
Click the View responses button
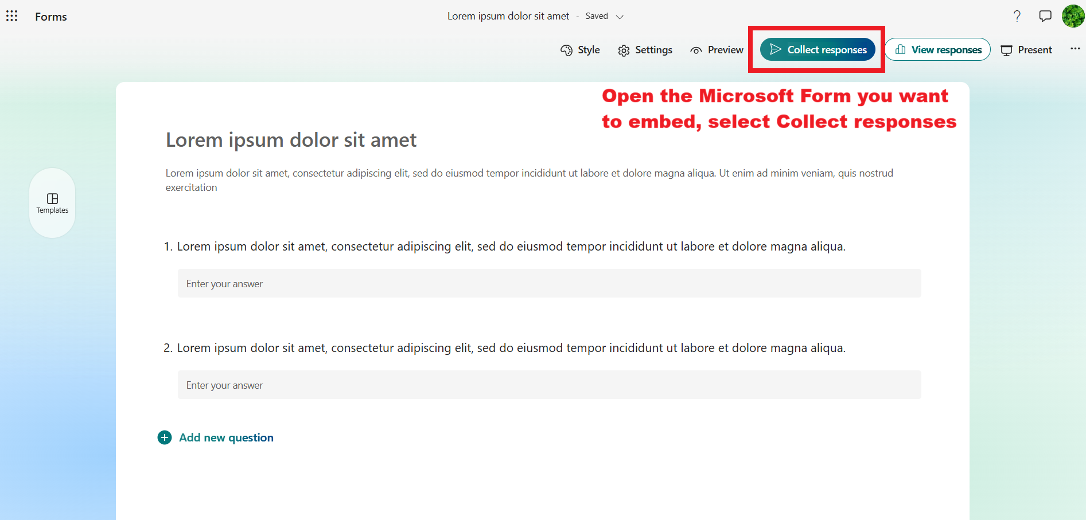[x=937, y=50]
